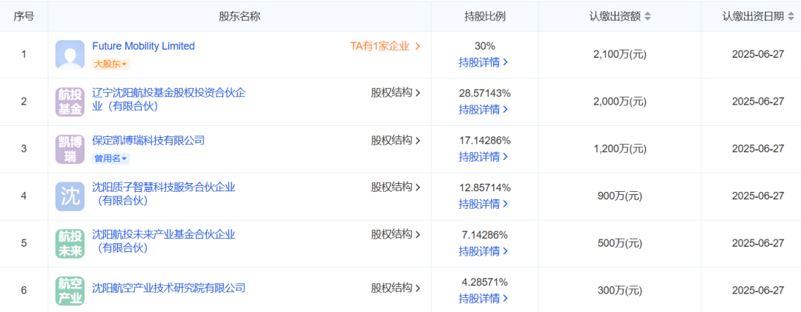Click the 股东名称 column header
Screen dimensions: 801x312
[x=240, y=16]
